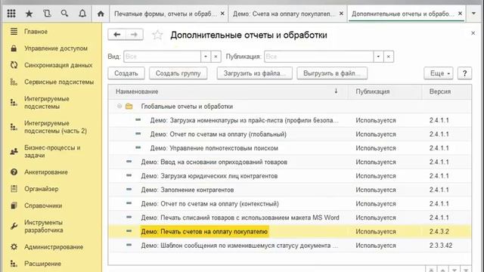Select row Демо: Ввод на основании оприходований
The image size is (484, 272).
tap(290, 162)
